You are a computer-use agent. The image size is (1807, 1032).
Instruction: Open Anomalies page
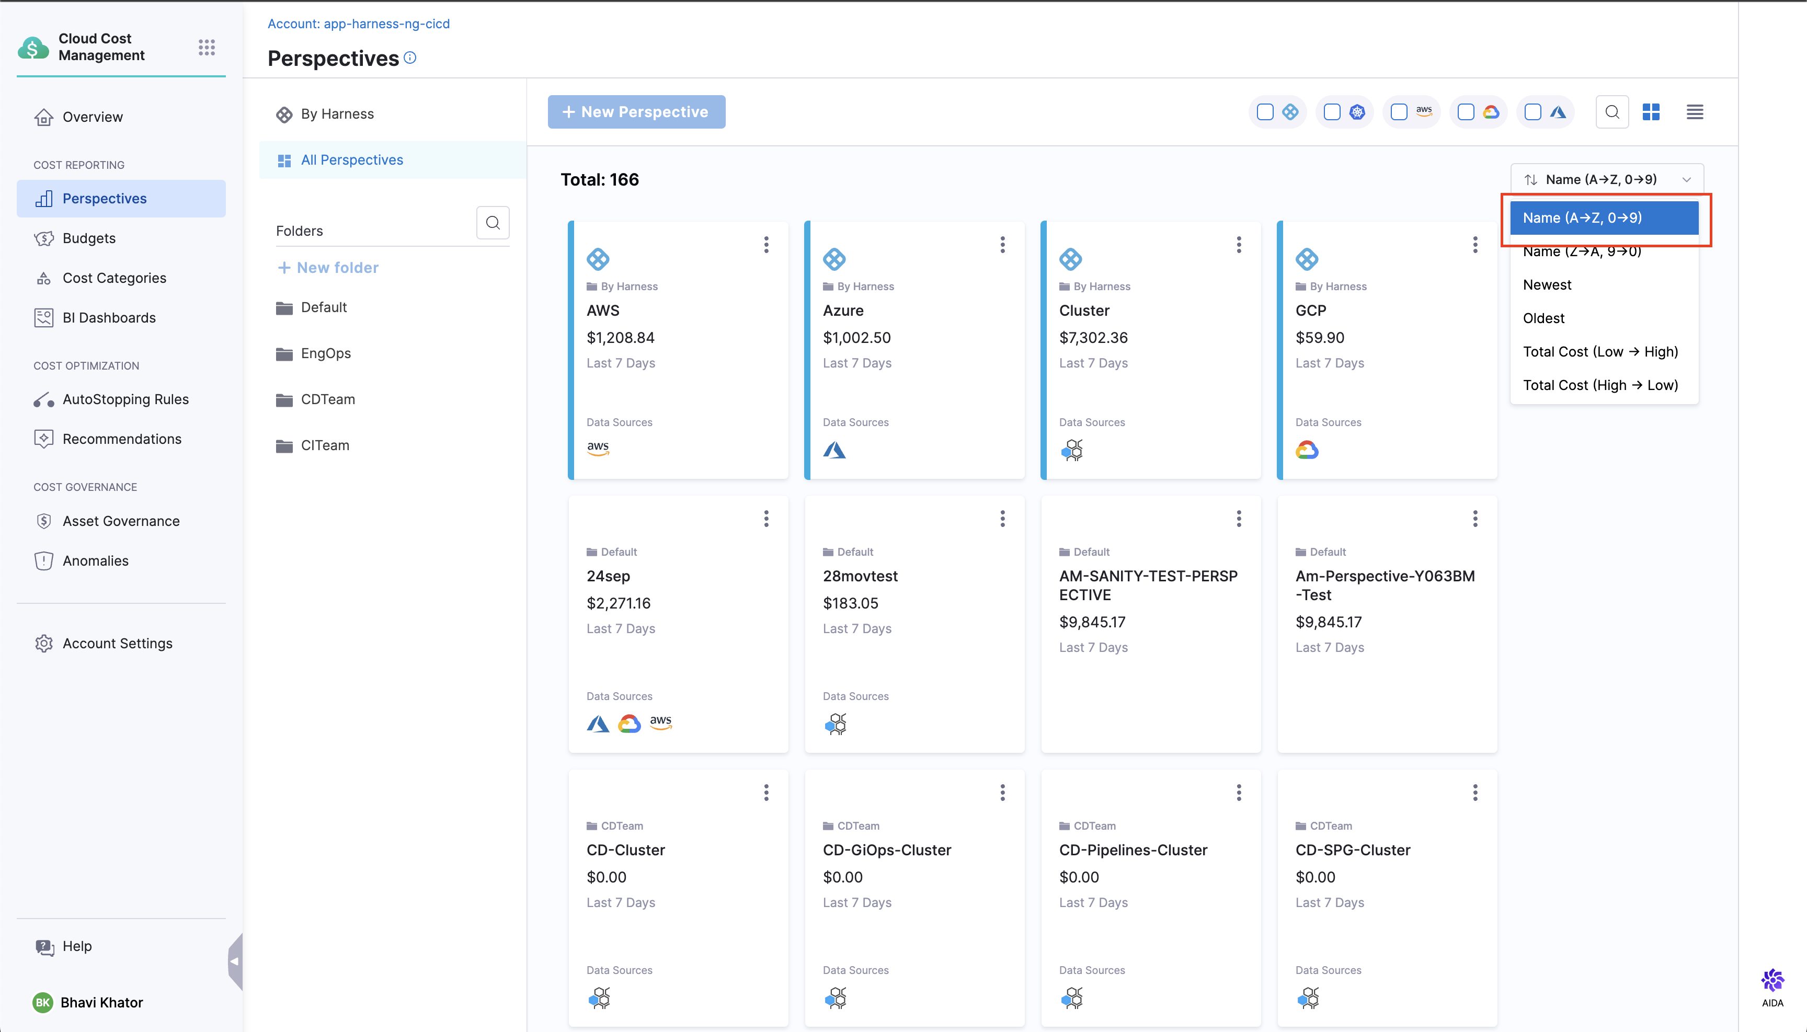click(121, 560)
